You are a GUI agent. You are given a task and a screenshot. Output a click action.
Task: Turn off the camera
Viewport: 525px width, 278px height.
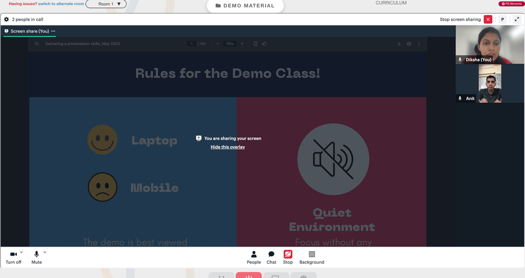point(14,257)
